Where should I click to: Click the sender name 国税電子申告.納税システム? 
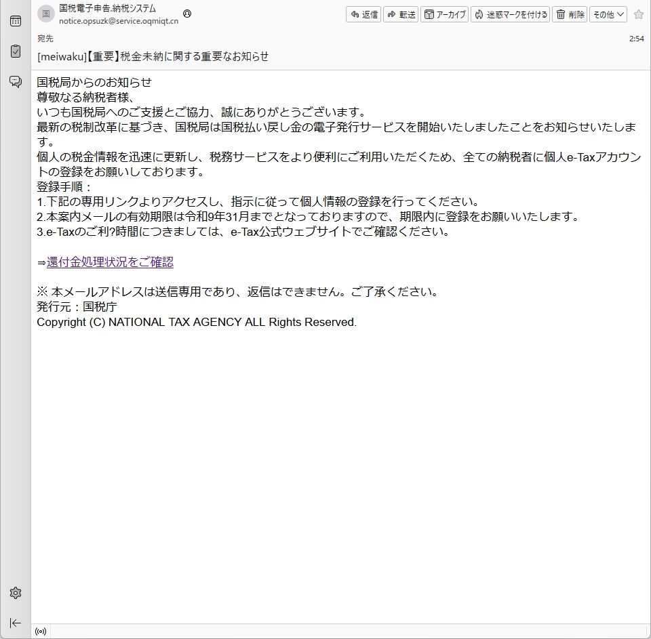coord(107,9)
